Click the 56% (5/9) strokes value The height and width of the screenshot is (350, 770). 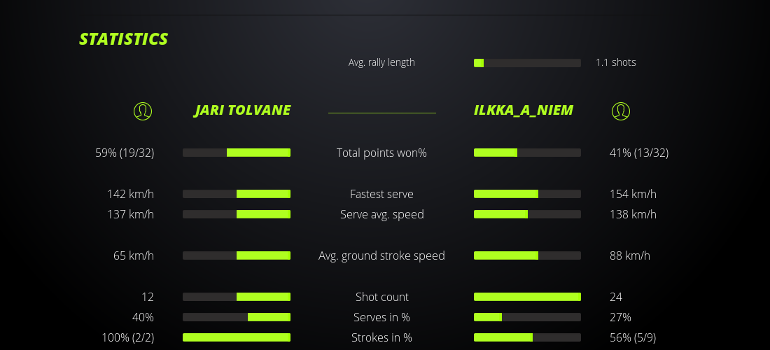coord(633,337)
